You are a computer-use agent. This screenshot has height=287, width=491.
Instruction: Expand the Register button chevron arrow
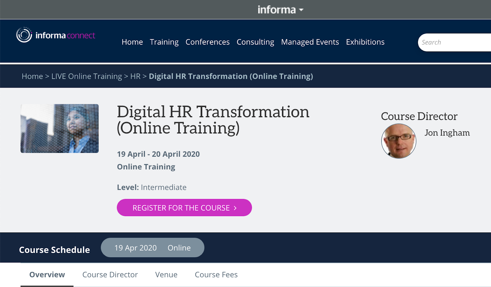tap(235, 208)
